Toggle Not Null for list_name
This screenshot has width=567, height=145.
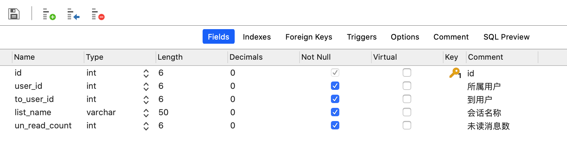tap(335, 112)
